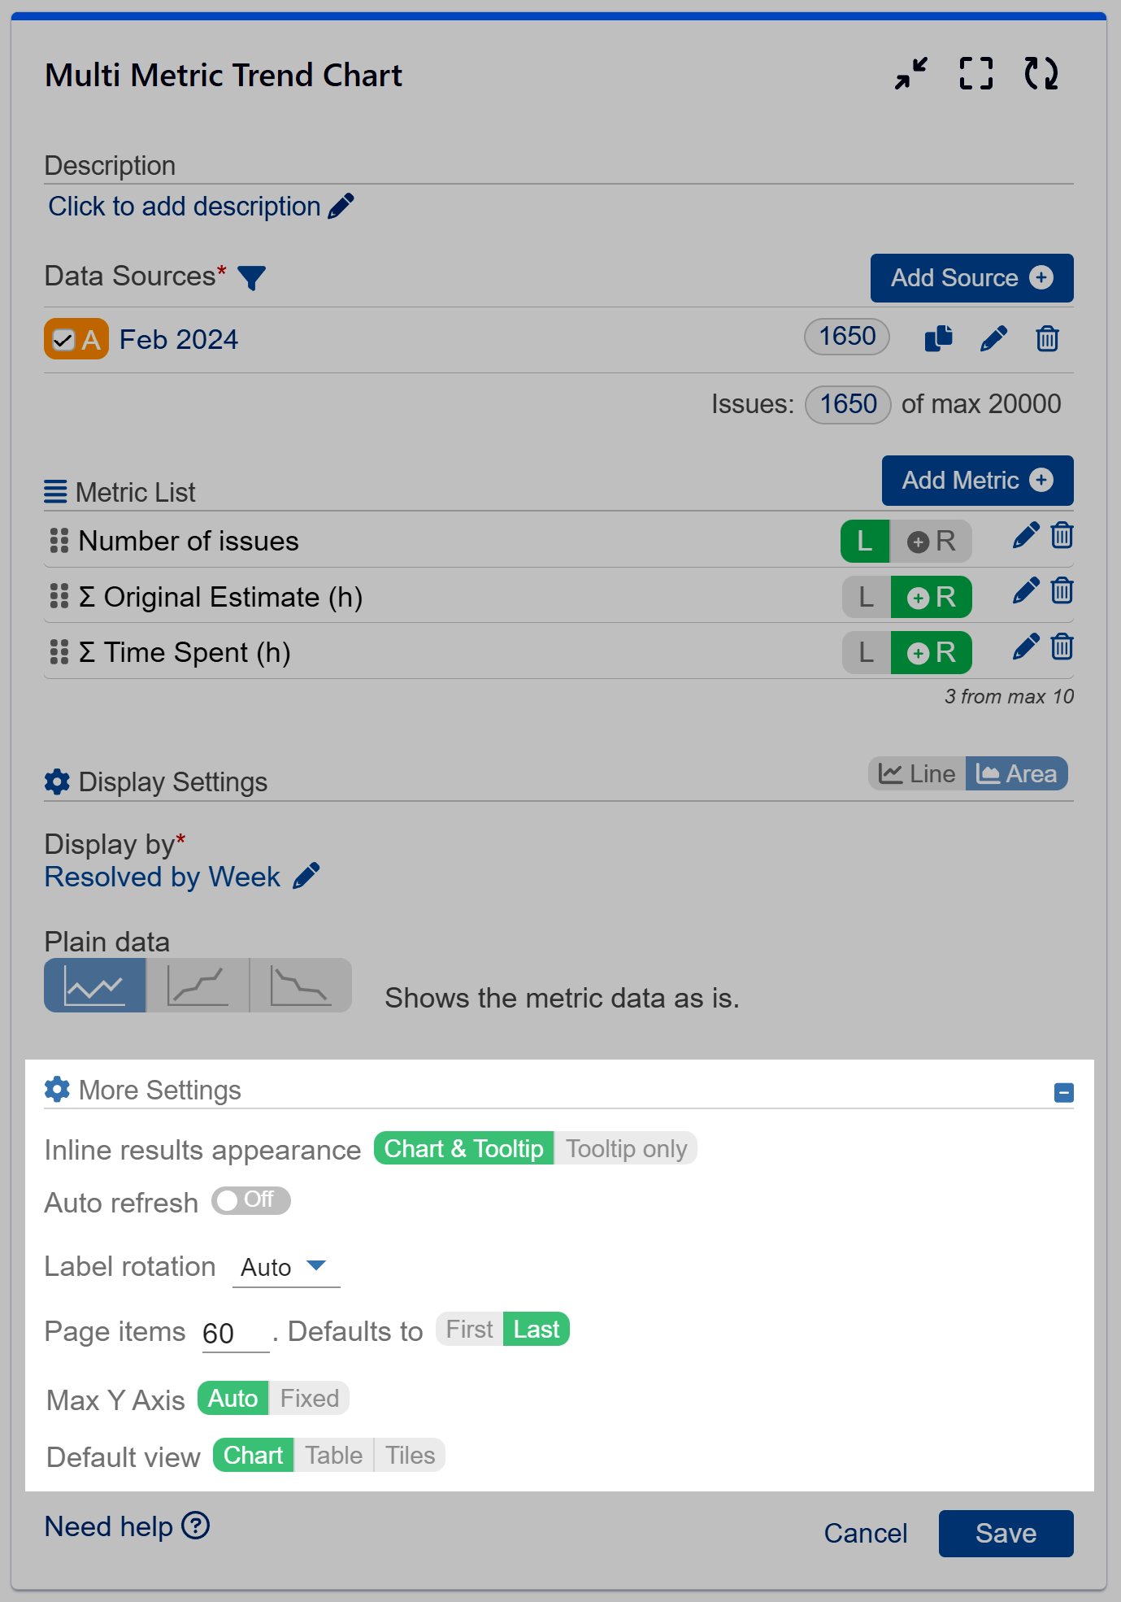Select the descending trend Plain data style
1121x1602 pixels.
300,986
